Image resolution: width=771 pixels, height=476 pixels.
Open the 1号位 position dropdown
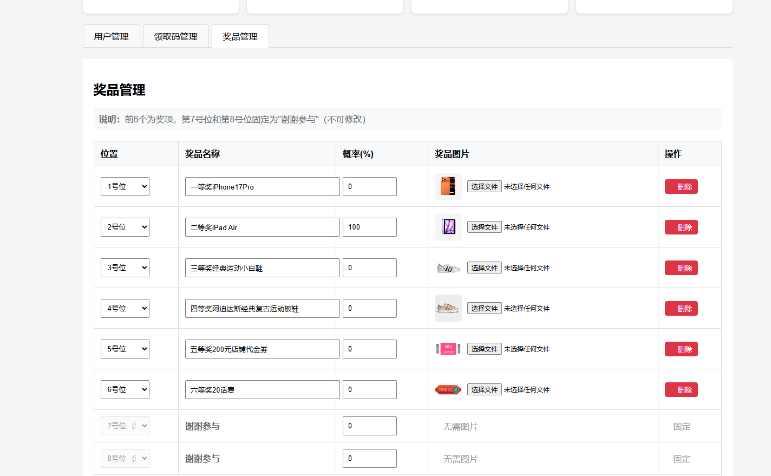point(125,186)
